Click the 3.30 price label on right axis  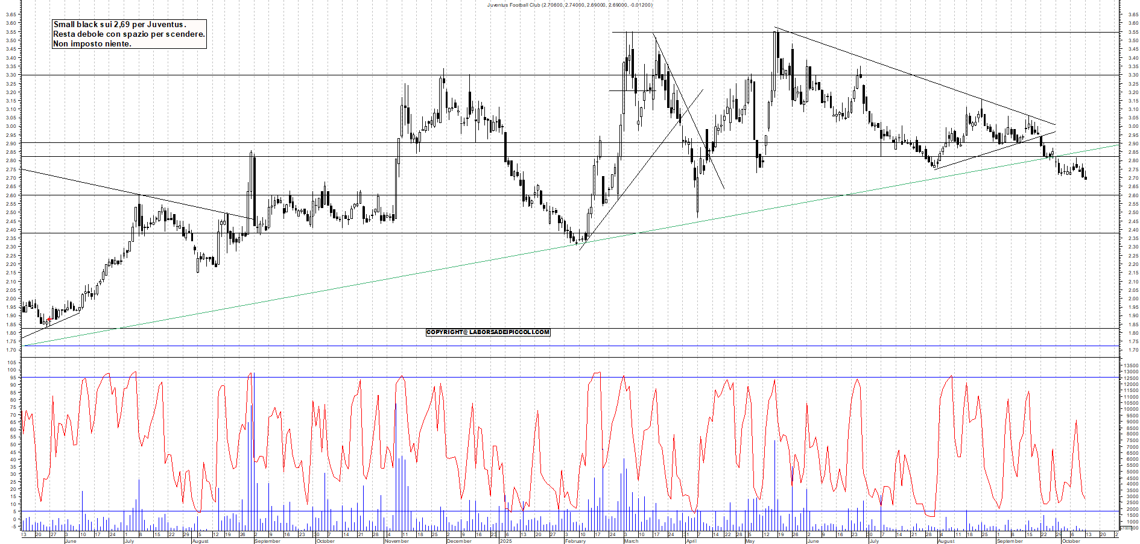1133,75
